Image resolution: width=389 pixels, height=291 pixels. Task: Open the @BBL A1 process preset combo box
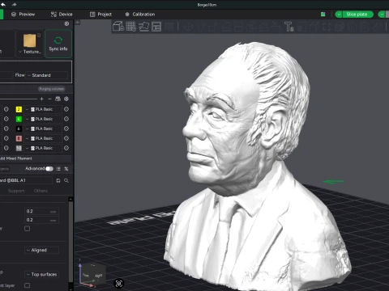point(26,180)
